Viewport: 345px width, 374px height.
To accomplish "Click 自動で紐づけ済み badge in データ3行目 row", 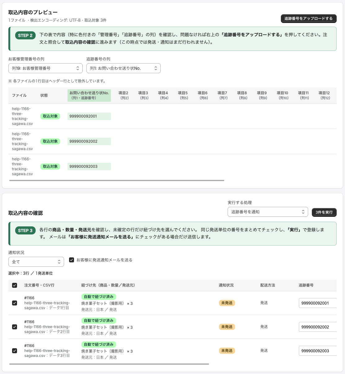I will (99, 345).
